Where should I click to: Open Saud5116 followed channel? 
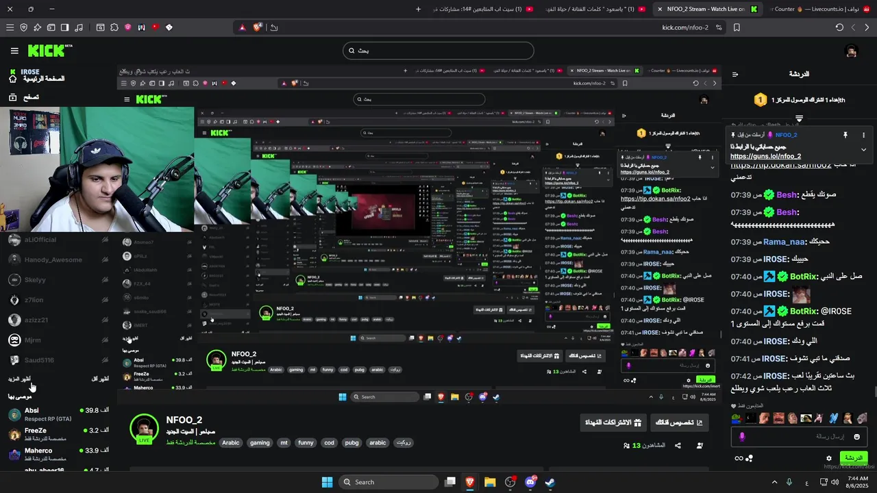click(x=58, y=360)
